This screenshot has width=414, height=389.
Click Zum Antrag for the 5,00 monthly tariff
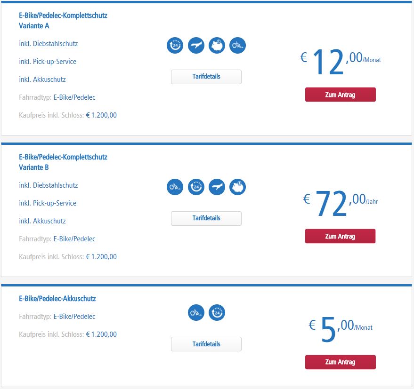click(341, 362)
